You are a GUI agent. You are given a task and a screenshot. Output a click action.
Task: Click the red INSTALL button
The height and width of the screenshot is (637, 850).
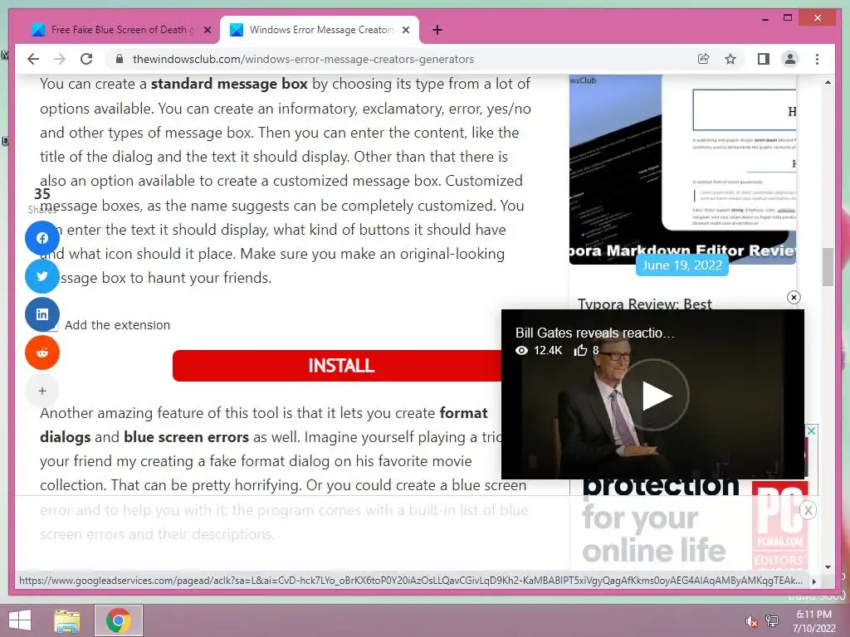(x=337, y=366)
